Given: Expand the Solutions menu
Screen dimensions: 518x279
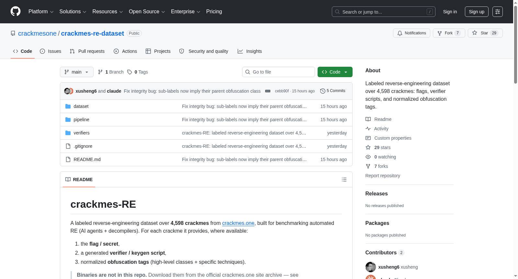Looking at the screenshot, I should [73, 12].
